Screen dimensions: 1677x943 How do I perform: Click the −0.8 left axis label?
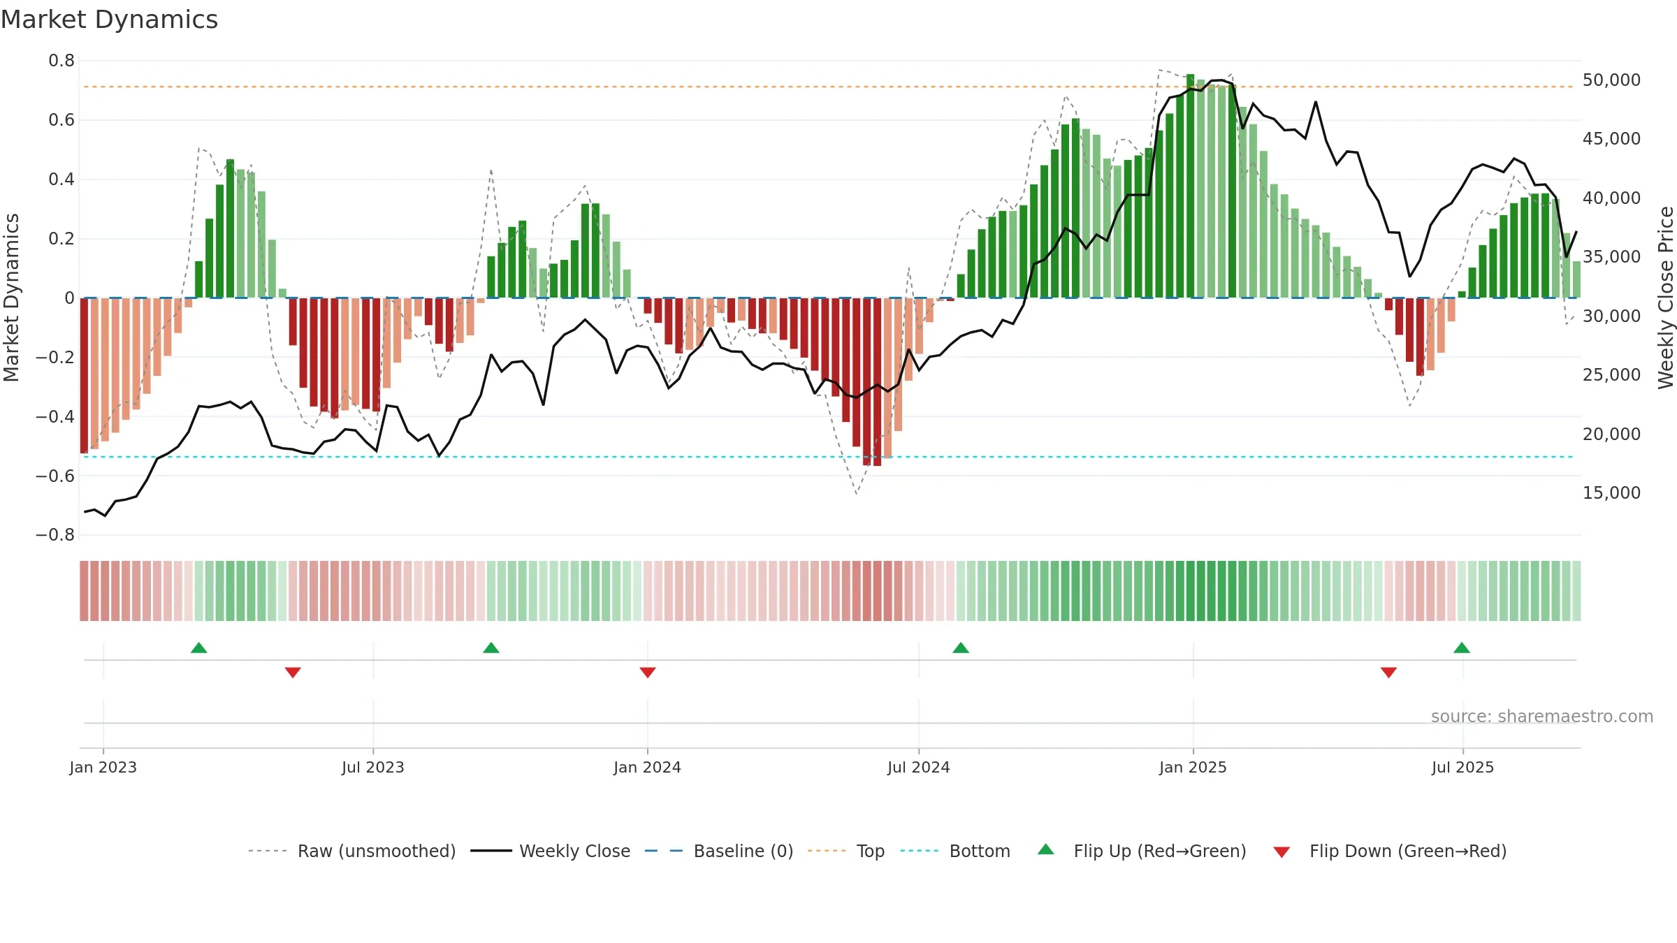pyautogui.click(x=55, y=535)
